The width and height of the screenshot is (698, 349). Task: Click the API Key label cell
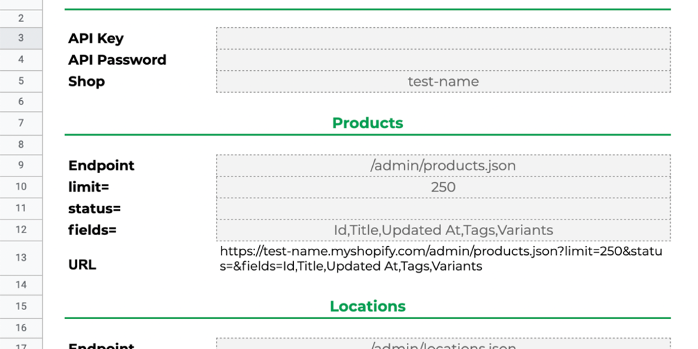pyautogui.click(x=96, y=38)
